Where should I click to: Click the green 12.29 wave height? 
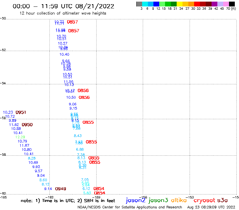tap(20, 137)
